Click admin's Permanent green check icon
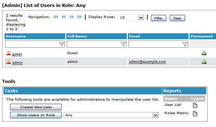The image size is (216, 127). (x=204, y=61)
